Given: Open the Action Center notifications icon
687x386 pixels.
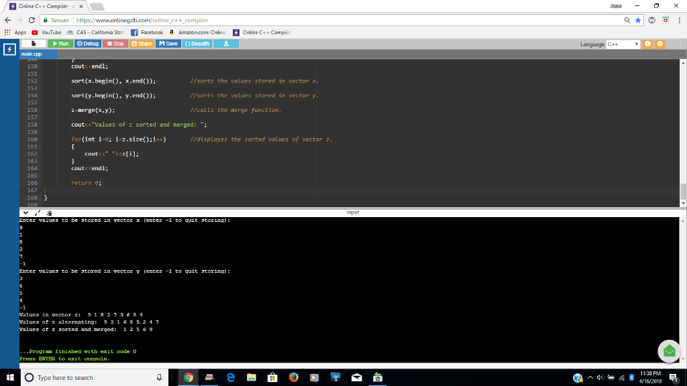Looking at the screenshot, I should click(674, 378).
